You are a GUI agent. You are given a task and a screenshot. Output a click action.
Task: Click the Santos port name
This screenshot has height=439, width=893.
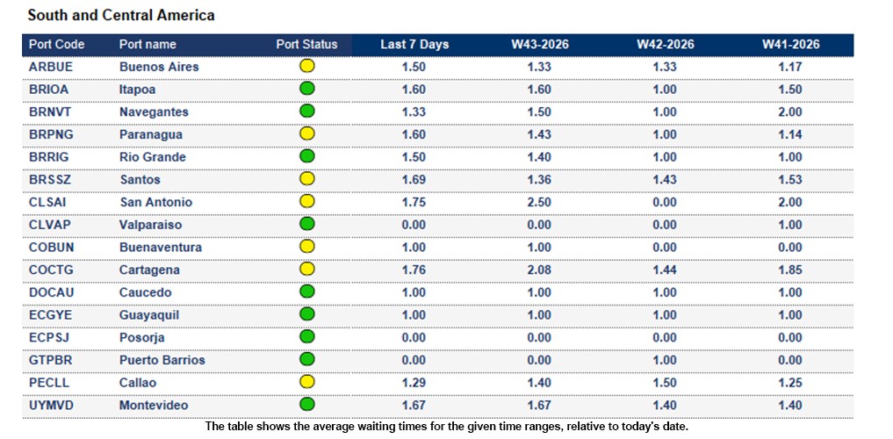coord(140,179)
